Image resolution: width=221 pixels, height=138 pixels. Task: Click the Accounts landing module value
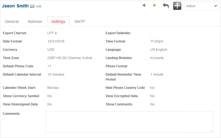(157, 58)
